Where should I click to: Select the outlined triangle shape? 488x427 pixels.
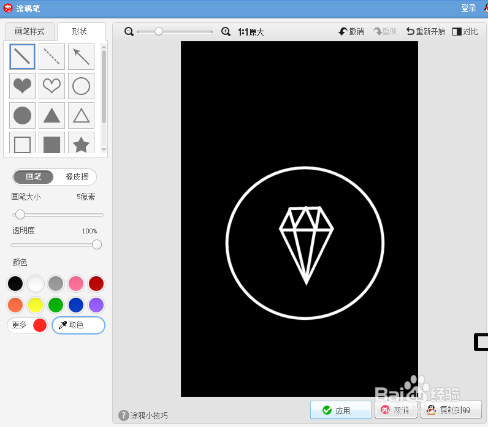click(81, 115)
